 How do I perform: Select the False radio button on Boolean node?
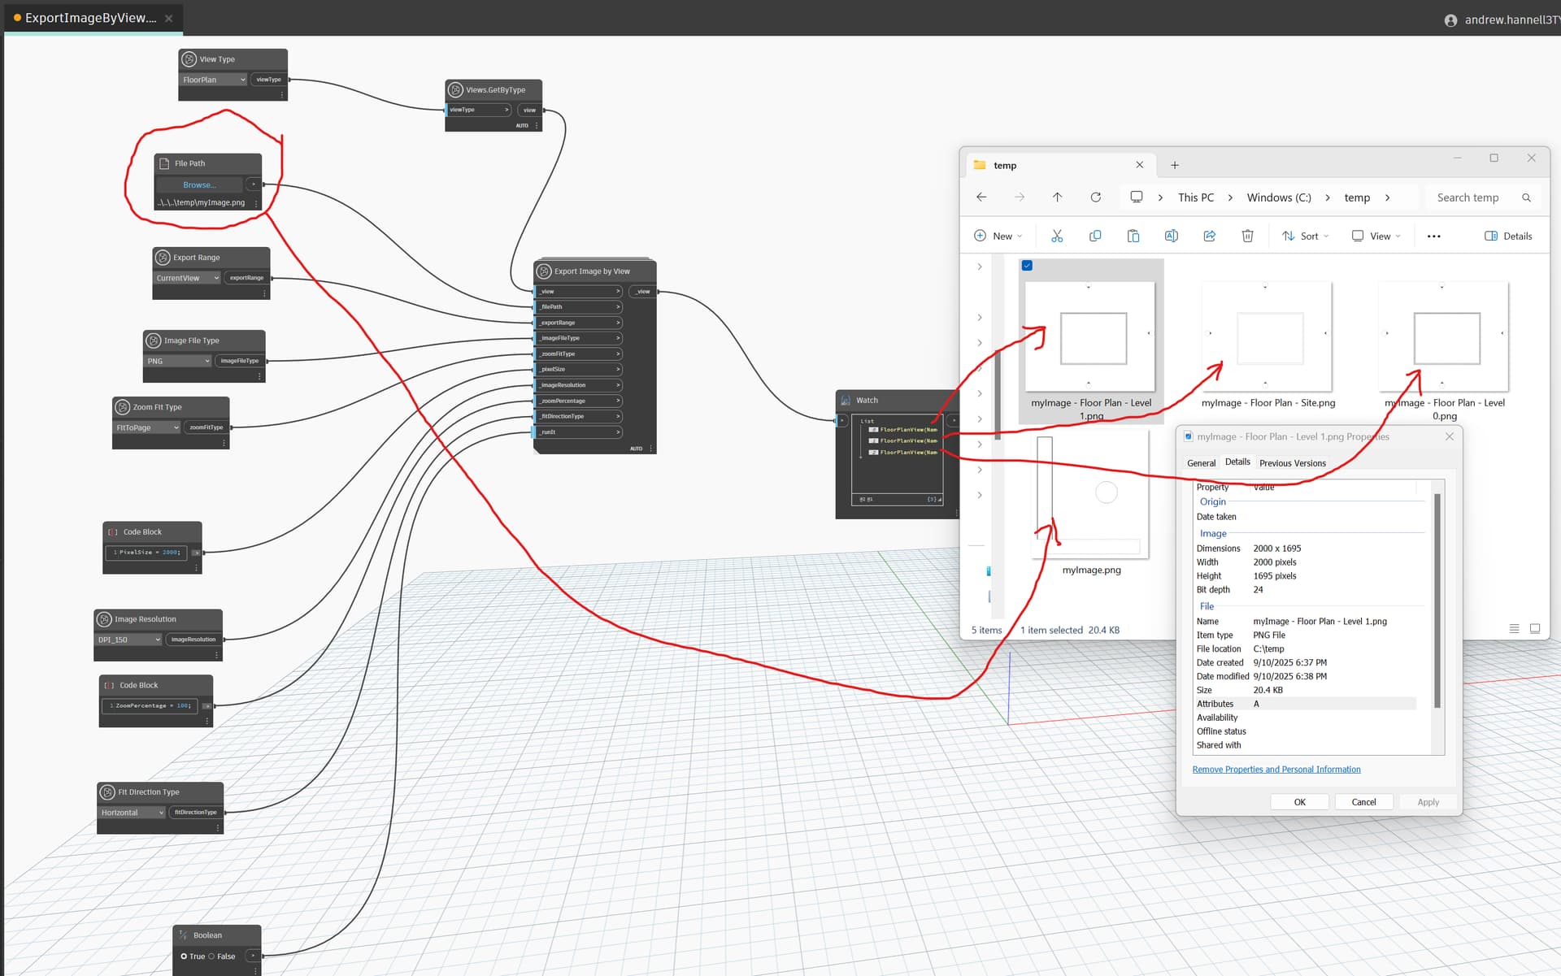(212, 956)
